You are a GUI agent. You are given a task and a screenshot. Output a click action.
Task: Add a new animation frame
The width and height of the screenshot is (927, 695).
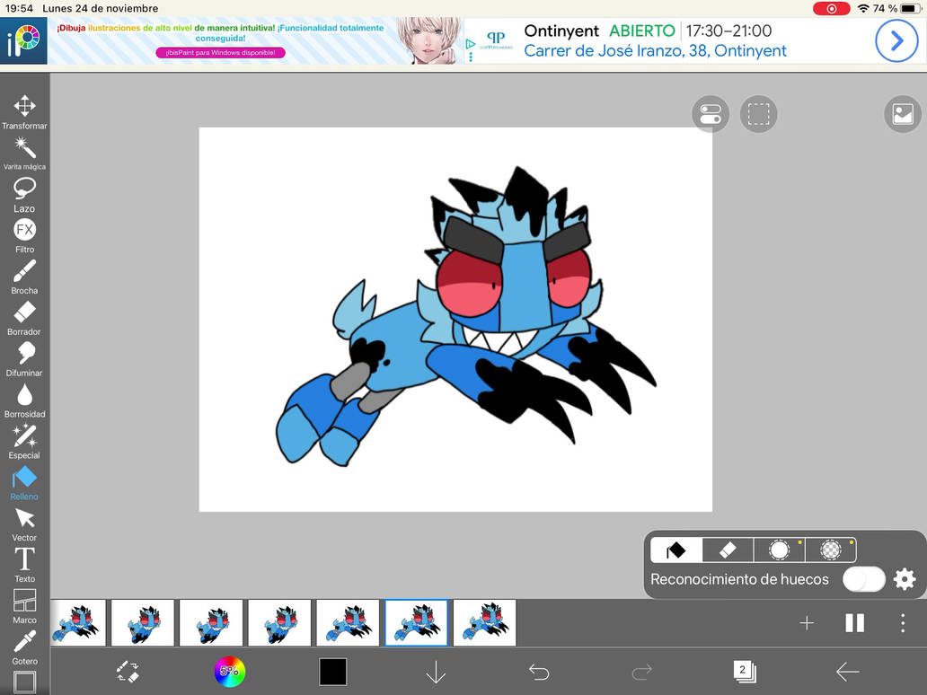[x=807, y=623]
